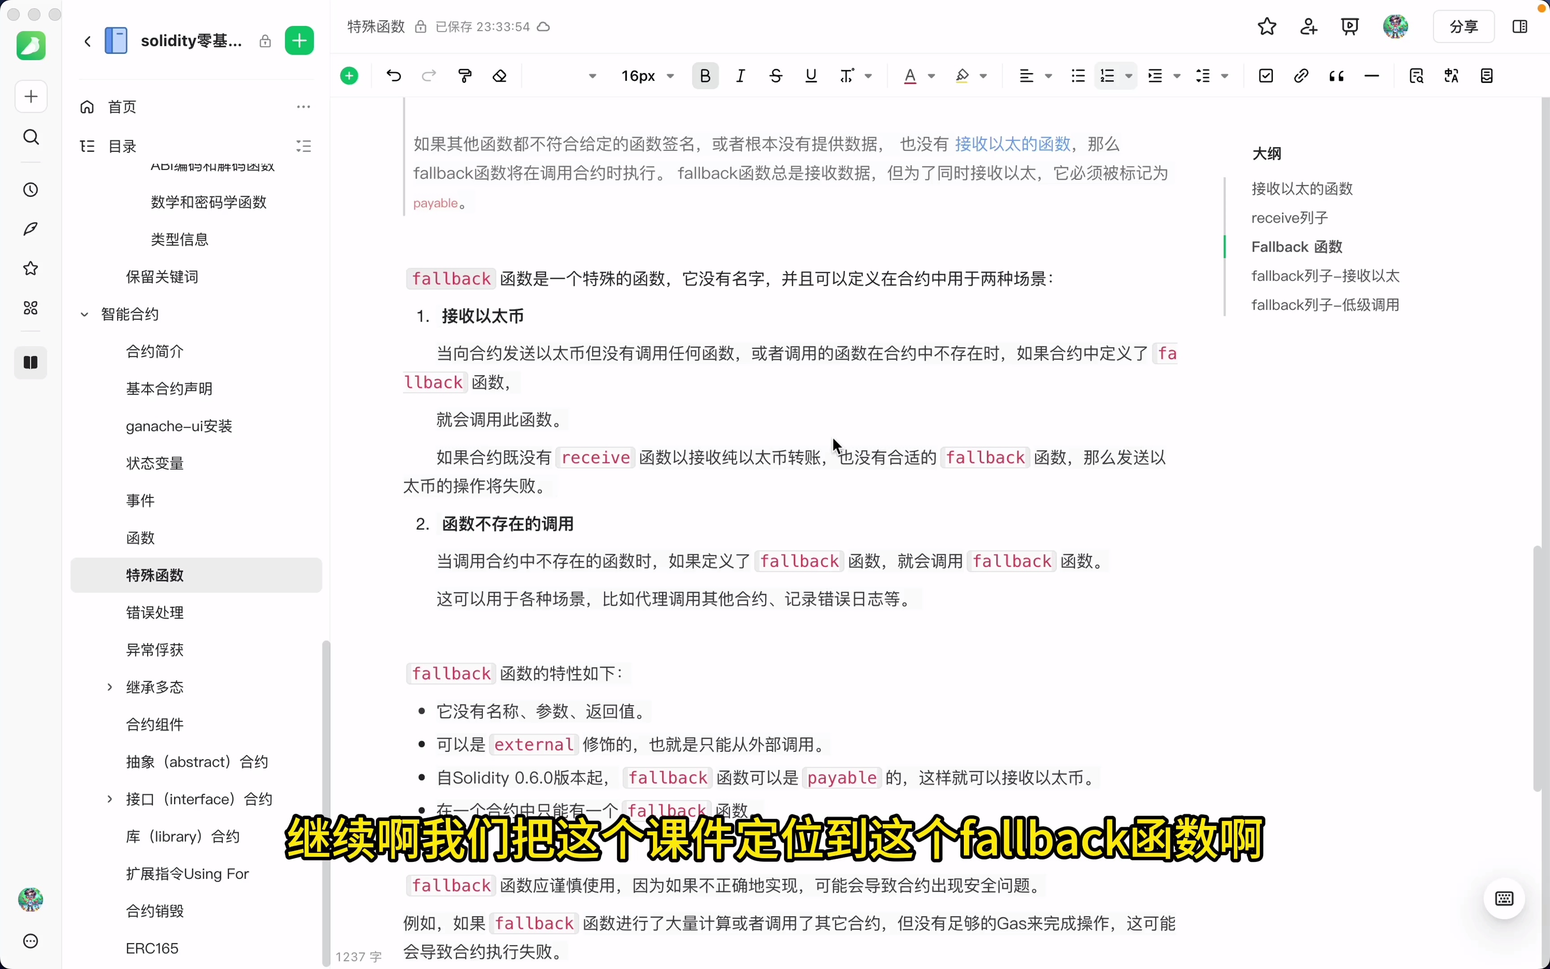Collapse the 智能合约 section in the outline

[84, 314]
